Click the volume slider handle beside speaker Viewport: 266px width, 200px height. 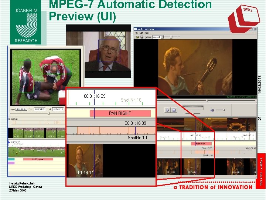coord(224,110)
